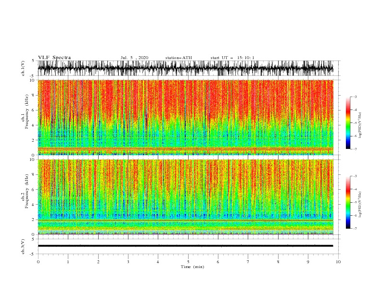Image resolution: width=381 pixels, height=294 pixels.
Task: Select the date 'Jul. 5, 2020' header text
Action: click(x=134, y=58)
